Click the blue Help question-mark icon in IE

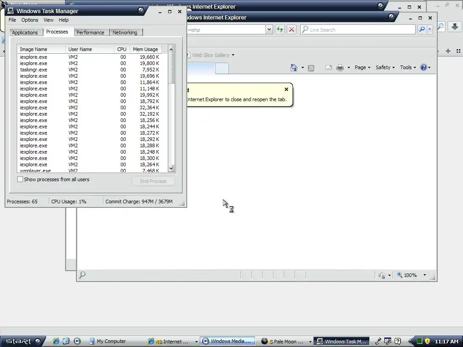tap(423, 67)
